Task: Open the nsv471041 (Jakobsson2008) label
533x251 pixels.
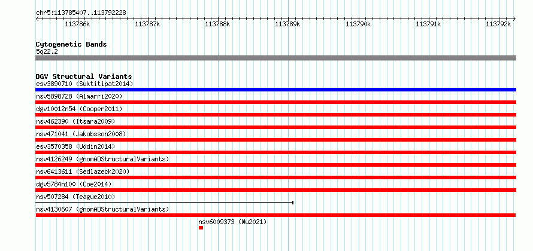Action: point(81,134)
